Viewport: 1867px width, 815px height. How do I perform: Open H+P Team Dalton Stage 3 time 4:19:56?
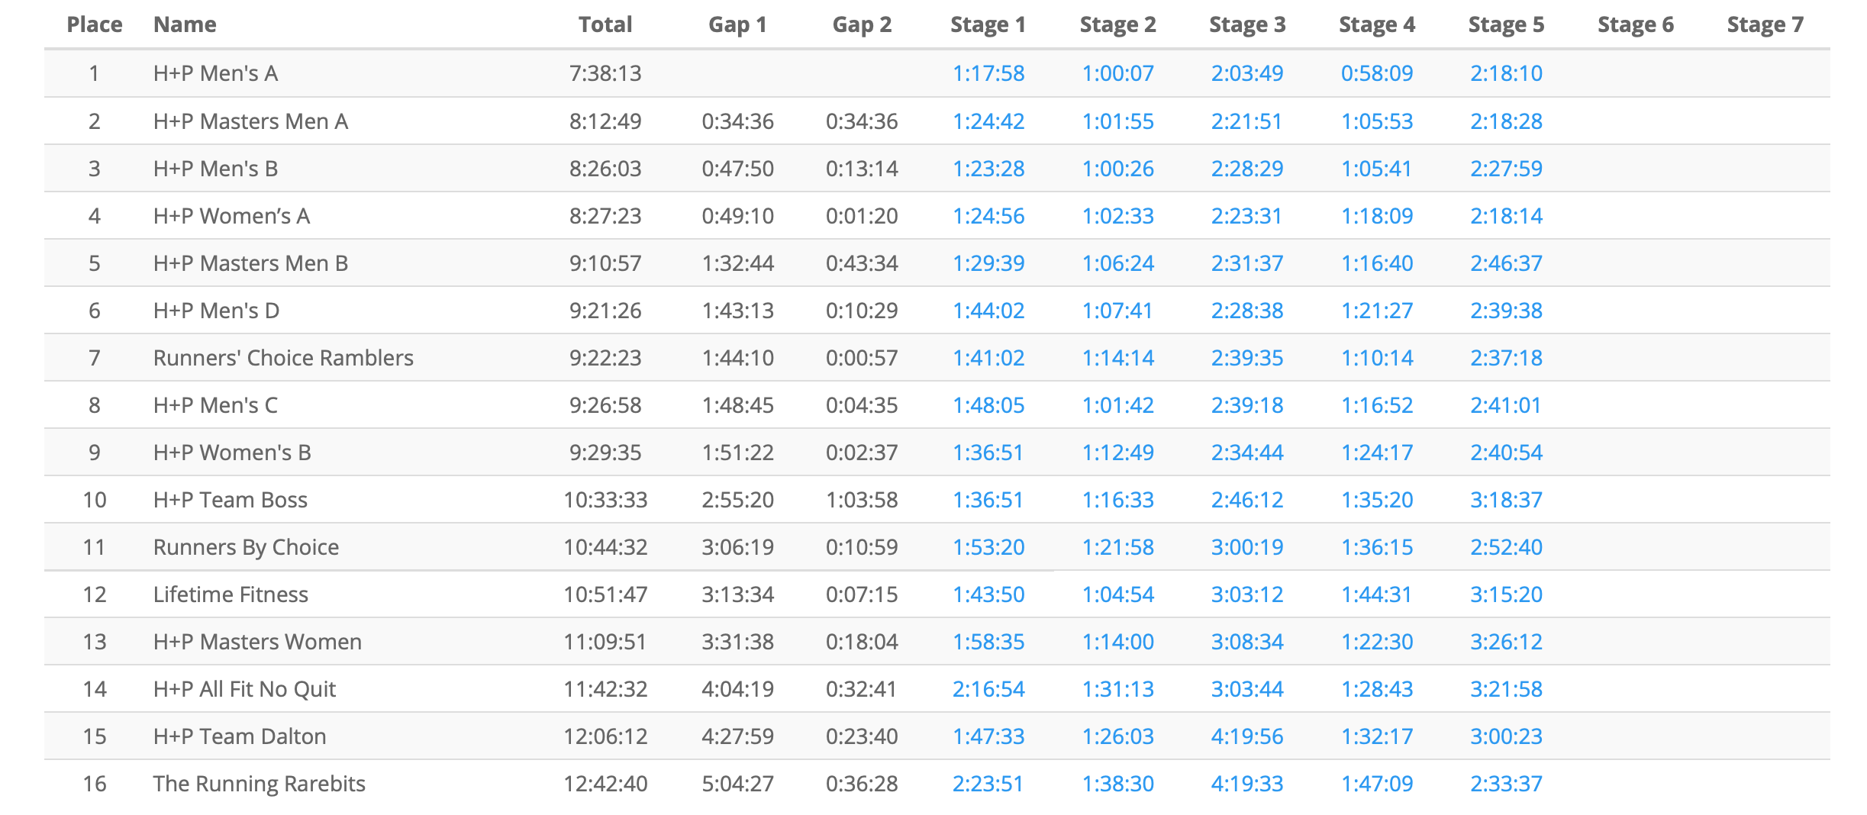click(1246, 736)
